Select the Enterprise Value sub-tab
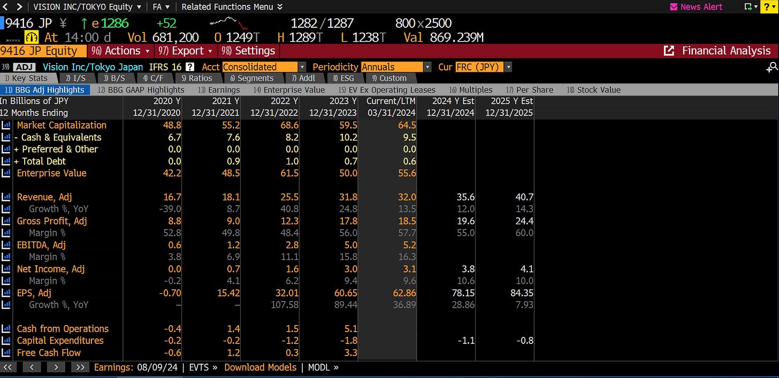Screen dimensions: 779x378 point(289,90)
